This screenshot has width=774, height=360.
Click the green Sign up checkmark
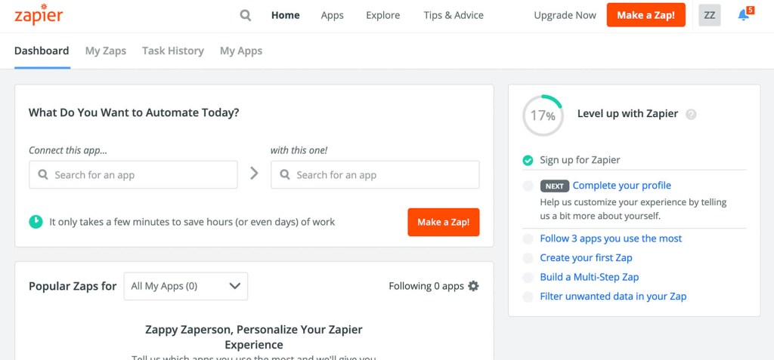(528, 160)
